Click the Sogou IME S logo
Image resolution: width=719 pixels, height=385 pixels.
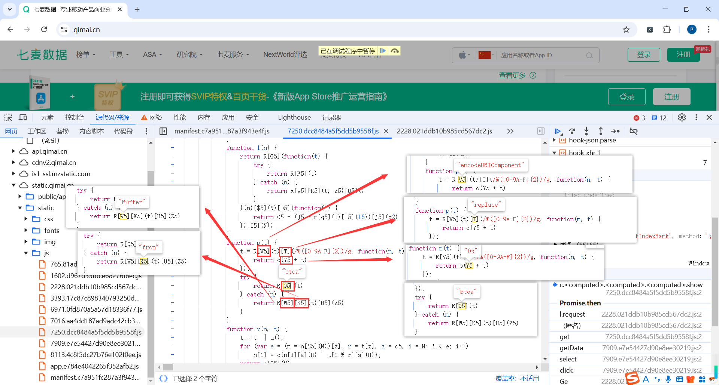(632, 378)
